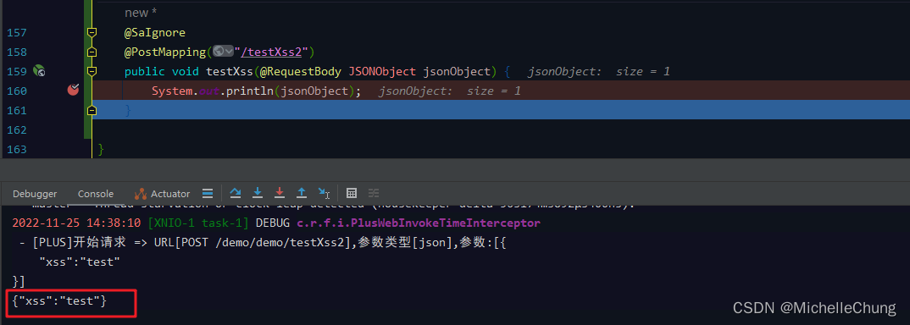This screenshot has height=325, width=910.
Task: Click the Step Out debug icon
Action: pos(302,193)
